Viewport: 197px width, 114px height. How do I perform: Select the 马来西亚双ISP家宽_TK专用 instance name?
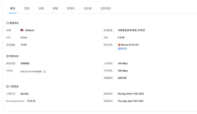tap(131, 30)
